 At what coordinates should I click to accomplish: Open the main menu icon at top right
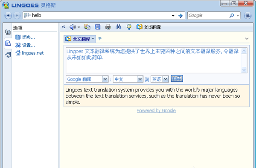click(x=247, y=16)
